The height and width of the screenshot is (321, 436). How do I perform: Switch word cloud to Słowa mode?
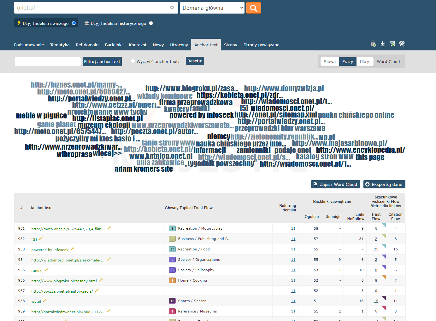tap(330, 61)
